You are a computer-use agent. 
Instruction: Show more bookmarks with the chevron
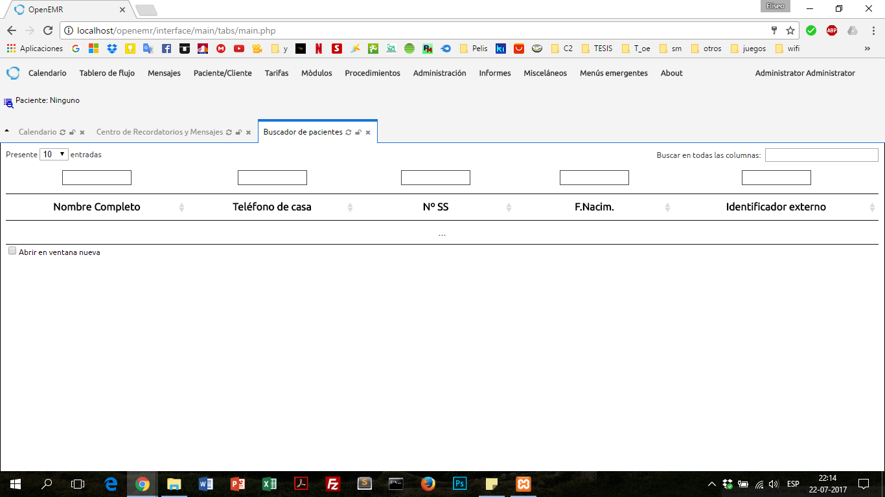coord(868,49)
